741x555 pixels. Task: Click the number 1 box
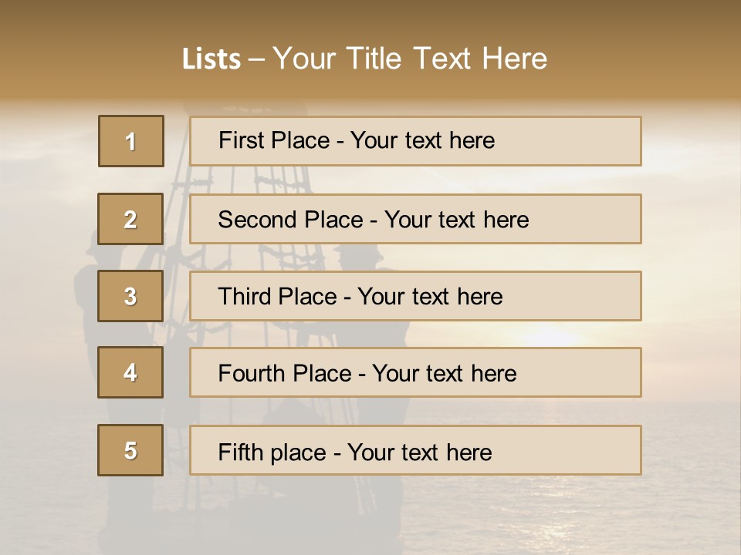(131, 141)
